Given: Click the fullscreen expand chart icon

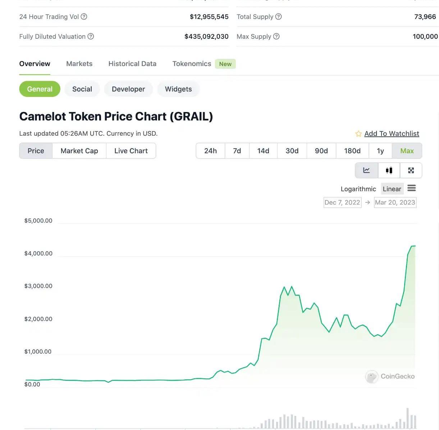Looking at the screenshot, I should coord(411,170).
